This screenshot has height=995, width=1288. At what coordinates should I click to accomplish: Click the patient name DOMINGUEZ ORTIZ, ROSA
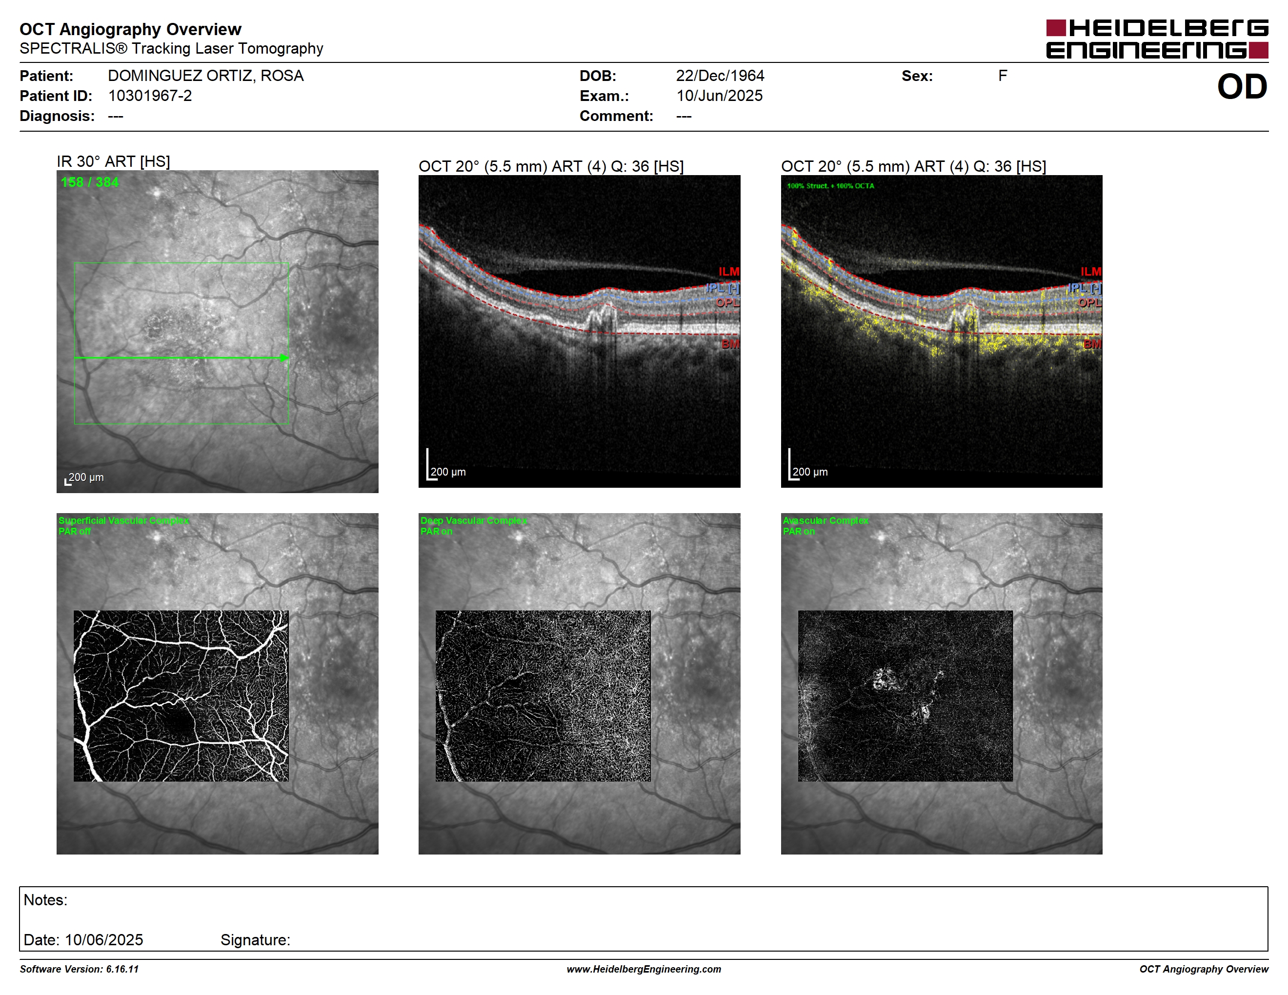tap(206, 76)
